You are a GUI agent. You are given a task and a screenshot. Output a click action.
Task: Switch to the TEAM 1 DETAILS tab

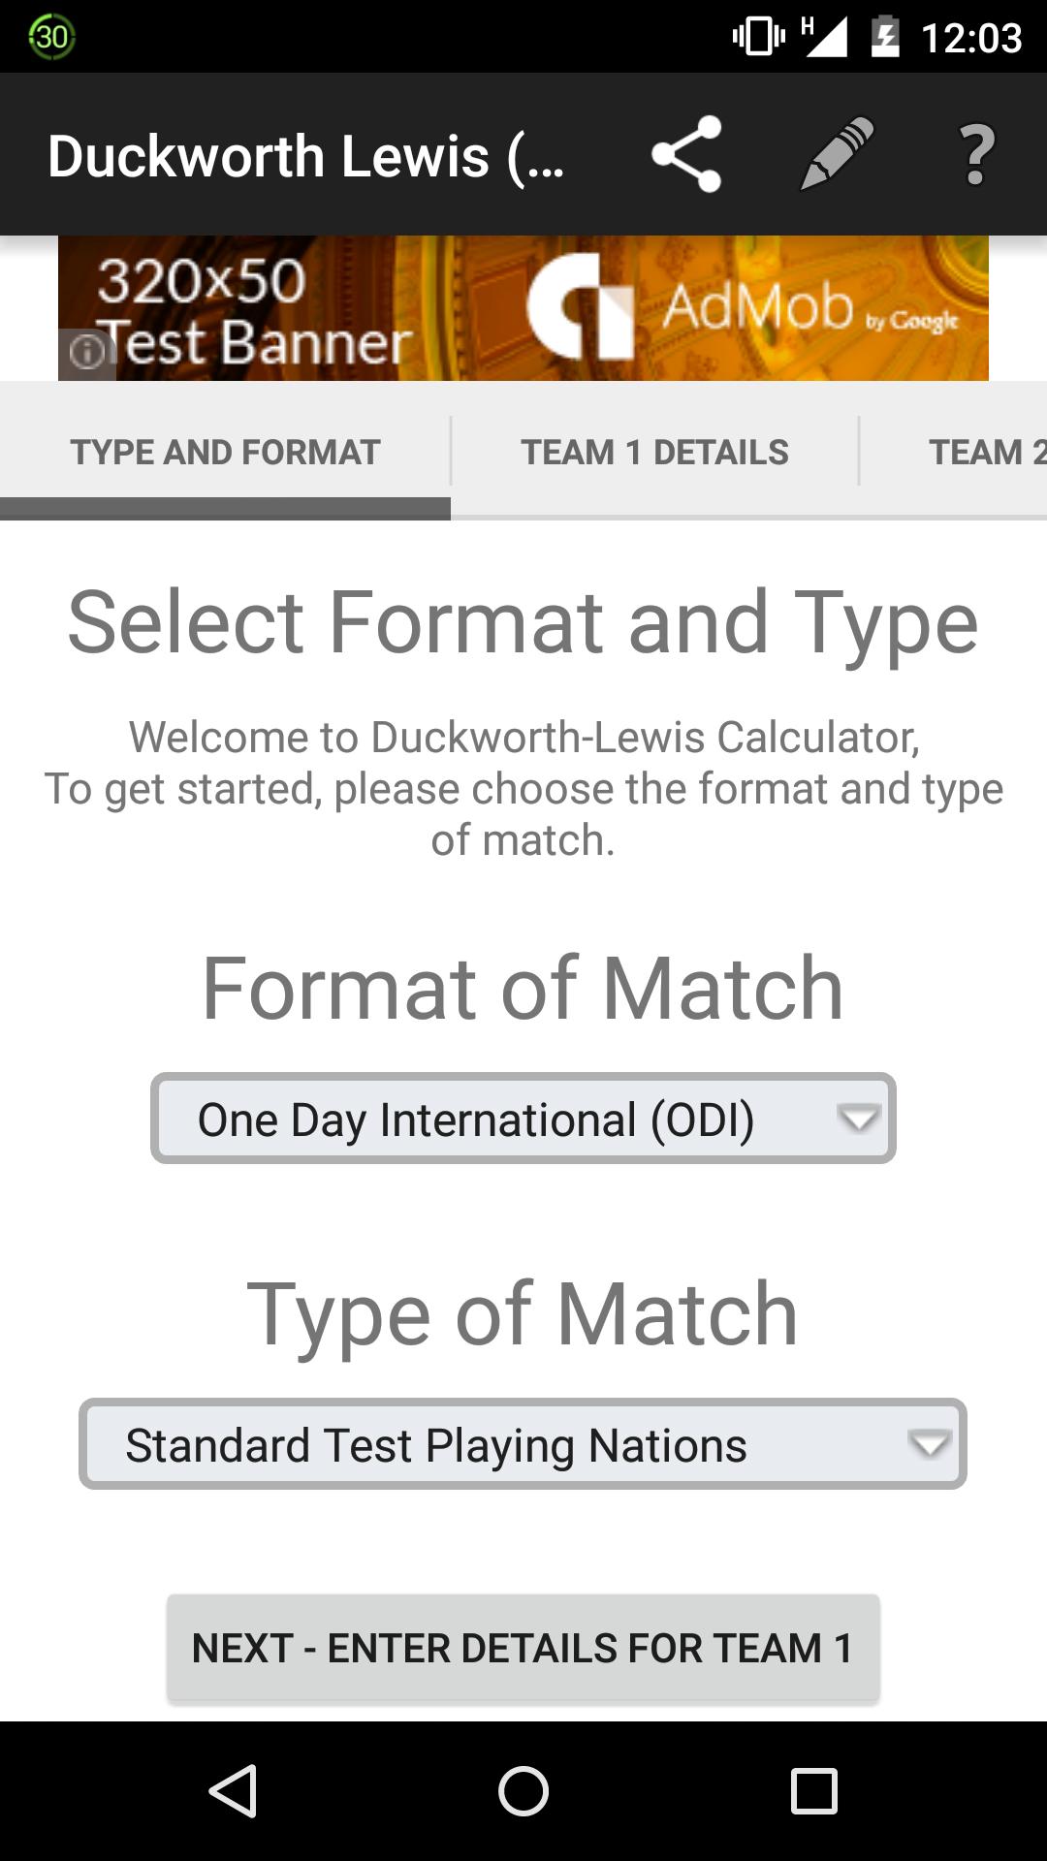654,451
